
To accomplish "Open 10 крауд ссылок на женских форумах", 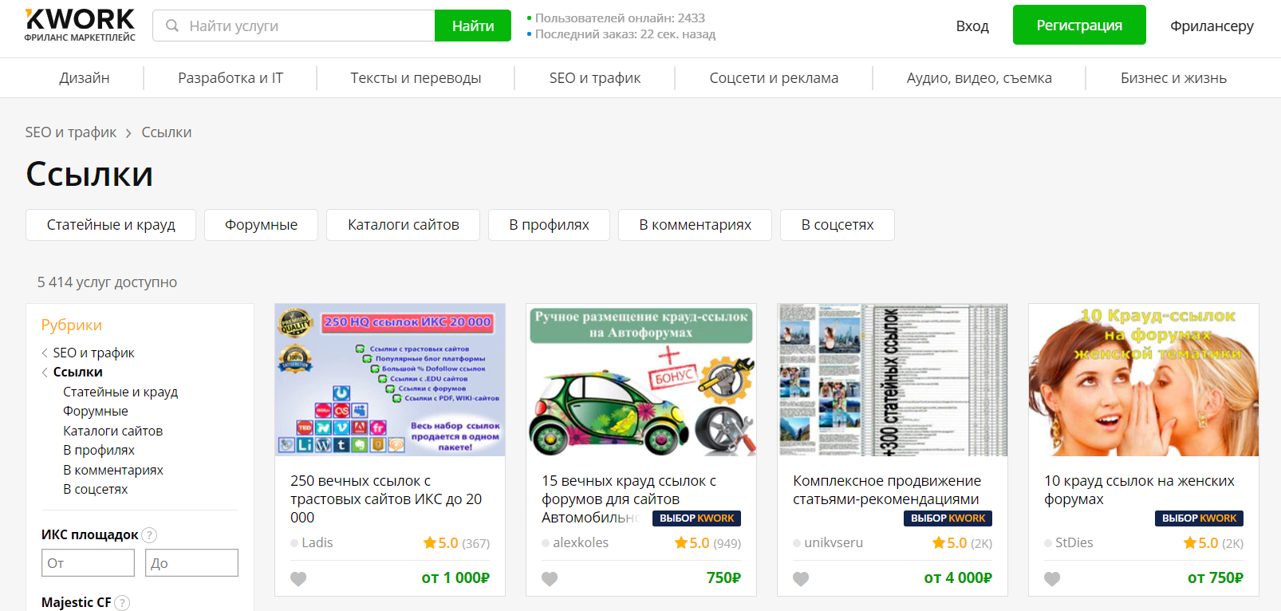I will coord(1139,490).
